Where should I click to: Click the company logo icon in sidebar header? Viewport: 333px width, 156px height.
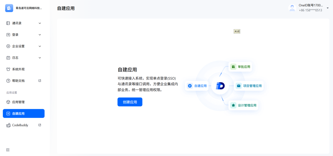(9, 8)
